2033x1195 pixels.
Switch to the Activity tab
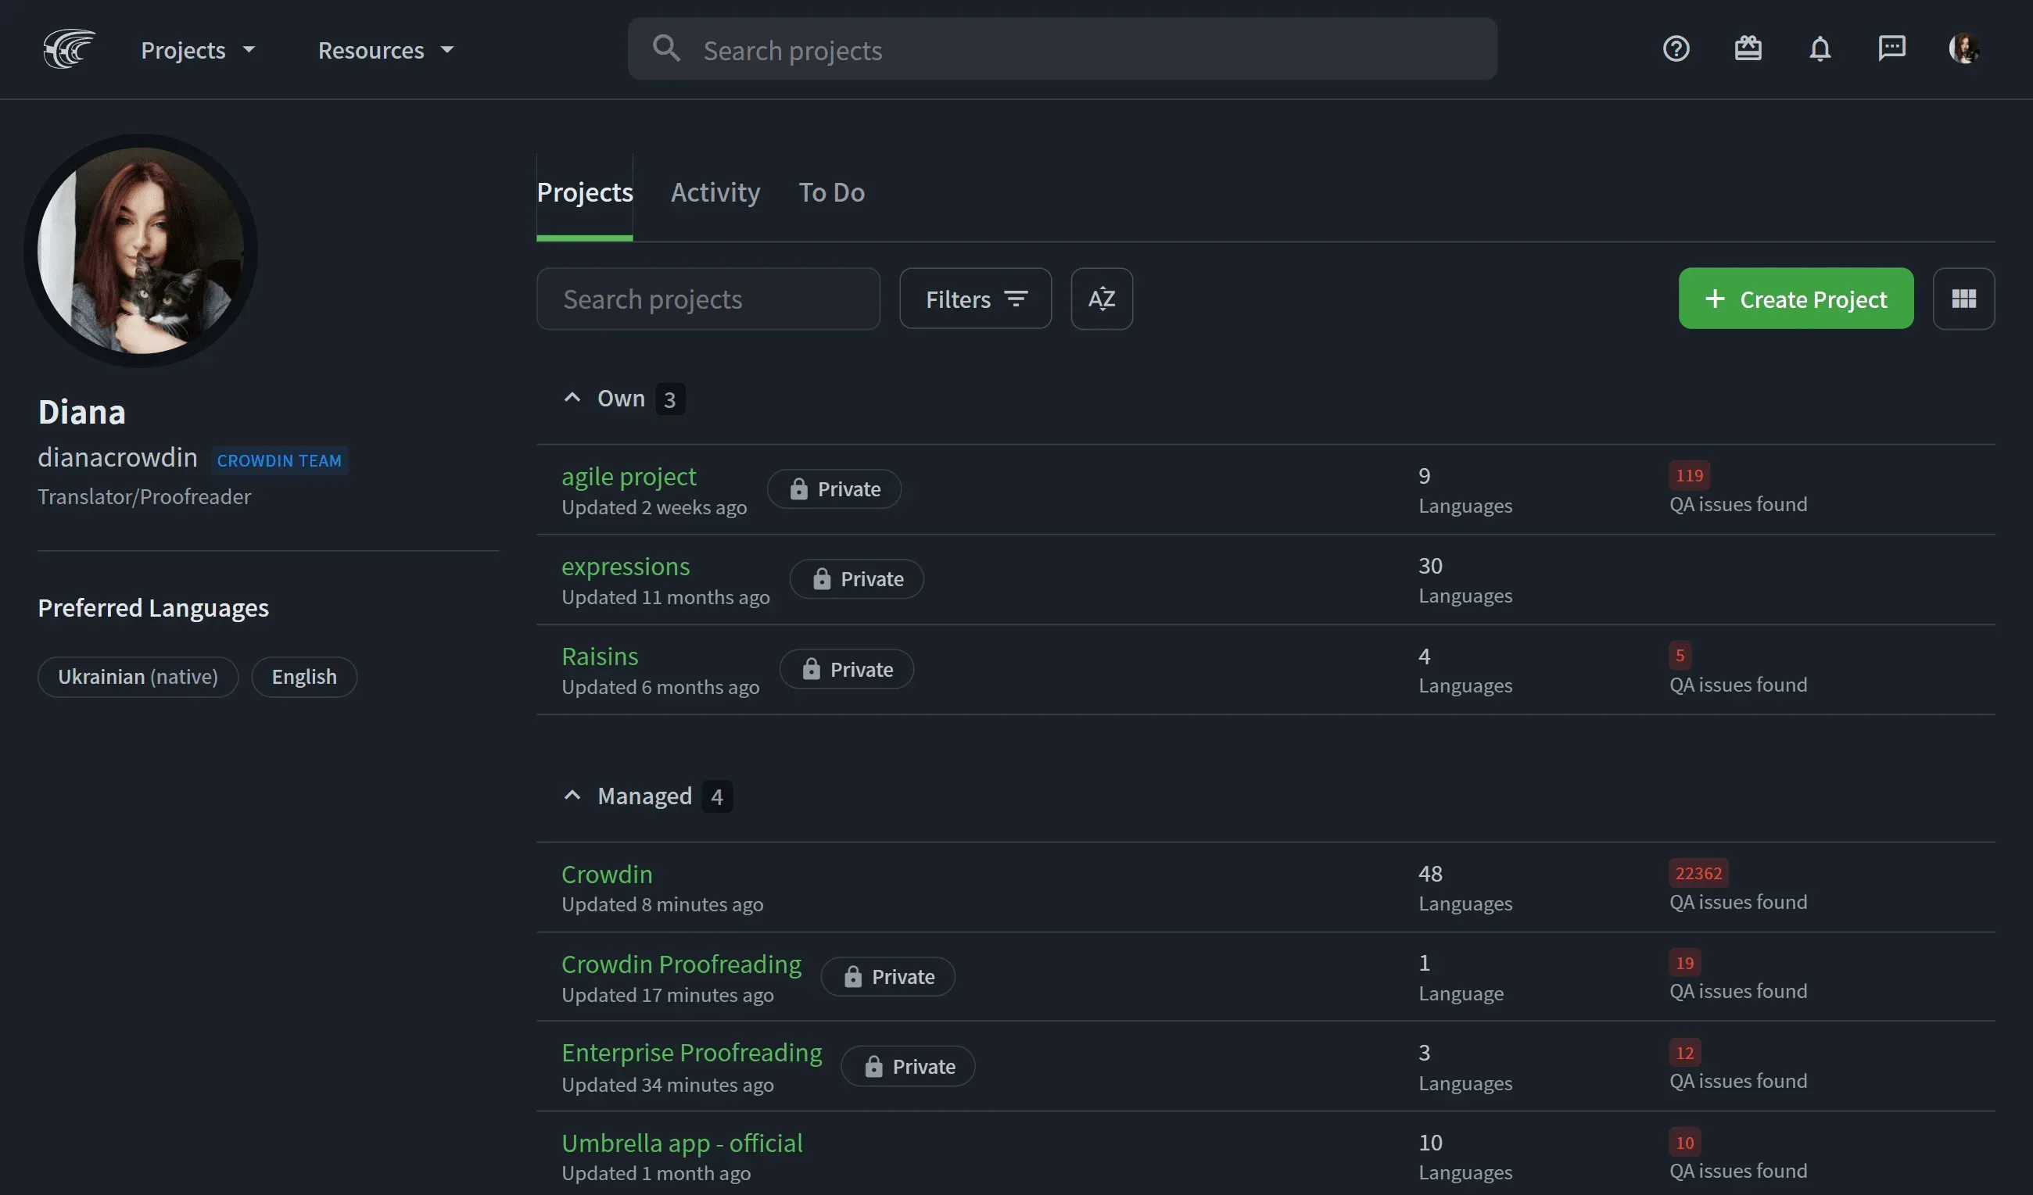pyautogui.click(x=715, y=191)
